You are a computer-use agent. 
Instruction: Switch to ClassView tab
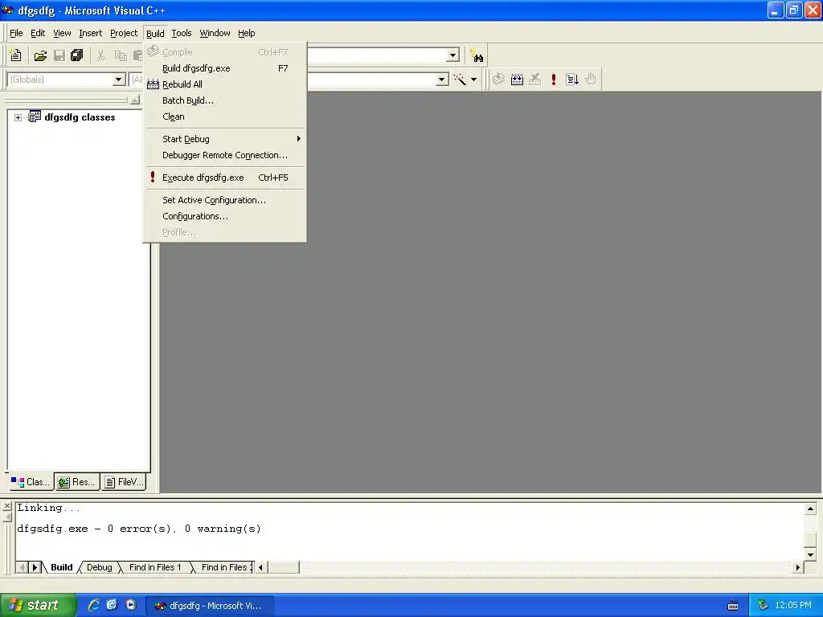pos(31,482)
